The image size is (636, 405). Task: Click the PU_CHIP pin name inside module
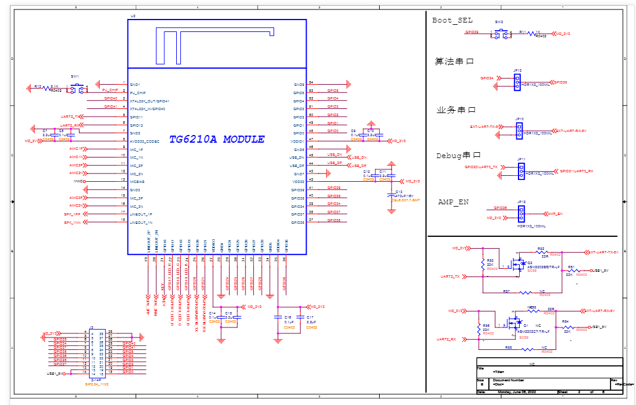pos(138,93)
